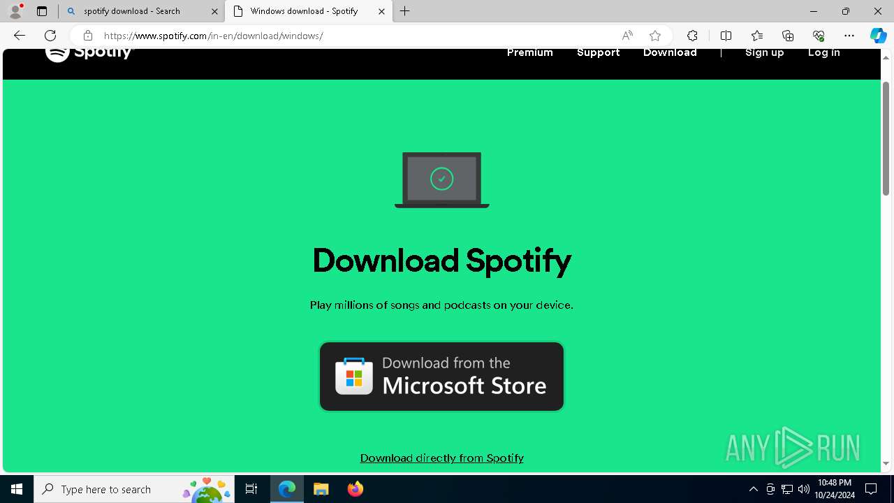Open Download in Spotify navigation

[670, 53]
